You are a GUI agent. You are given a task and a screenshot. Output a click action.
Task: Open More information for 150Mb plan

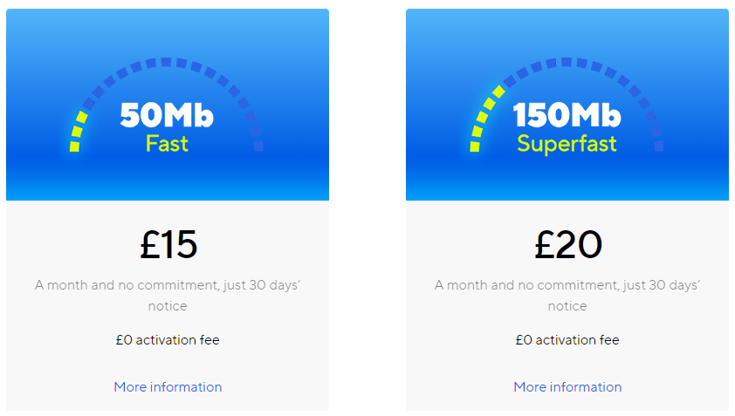567,387
